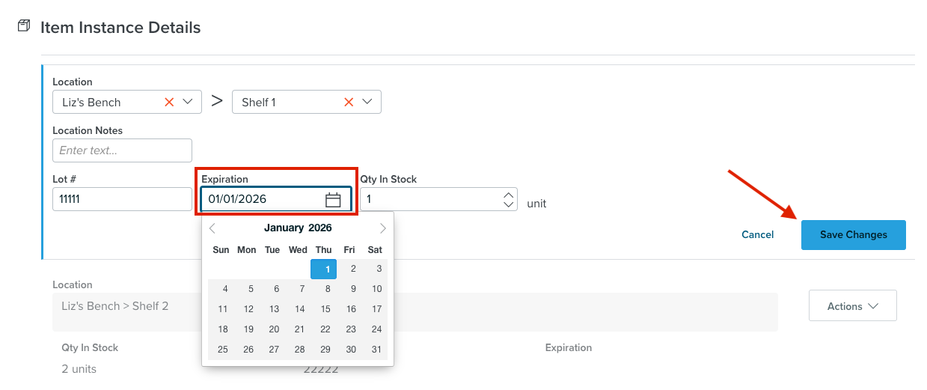Clear the Shelf 1 selection with red X
Screen dimensions: 927x390
click(349, 102)
